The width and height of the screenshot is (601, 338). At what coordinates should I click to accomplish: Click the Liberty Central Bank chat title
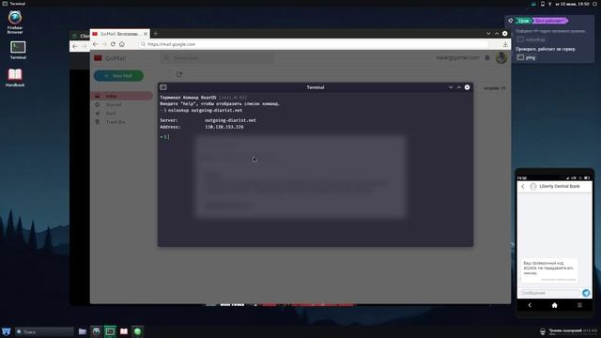click(560, 186)
